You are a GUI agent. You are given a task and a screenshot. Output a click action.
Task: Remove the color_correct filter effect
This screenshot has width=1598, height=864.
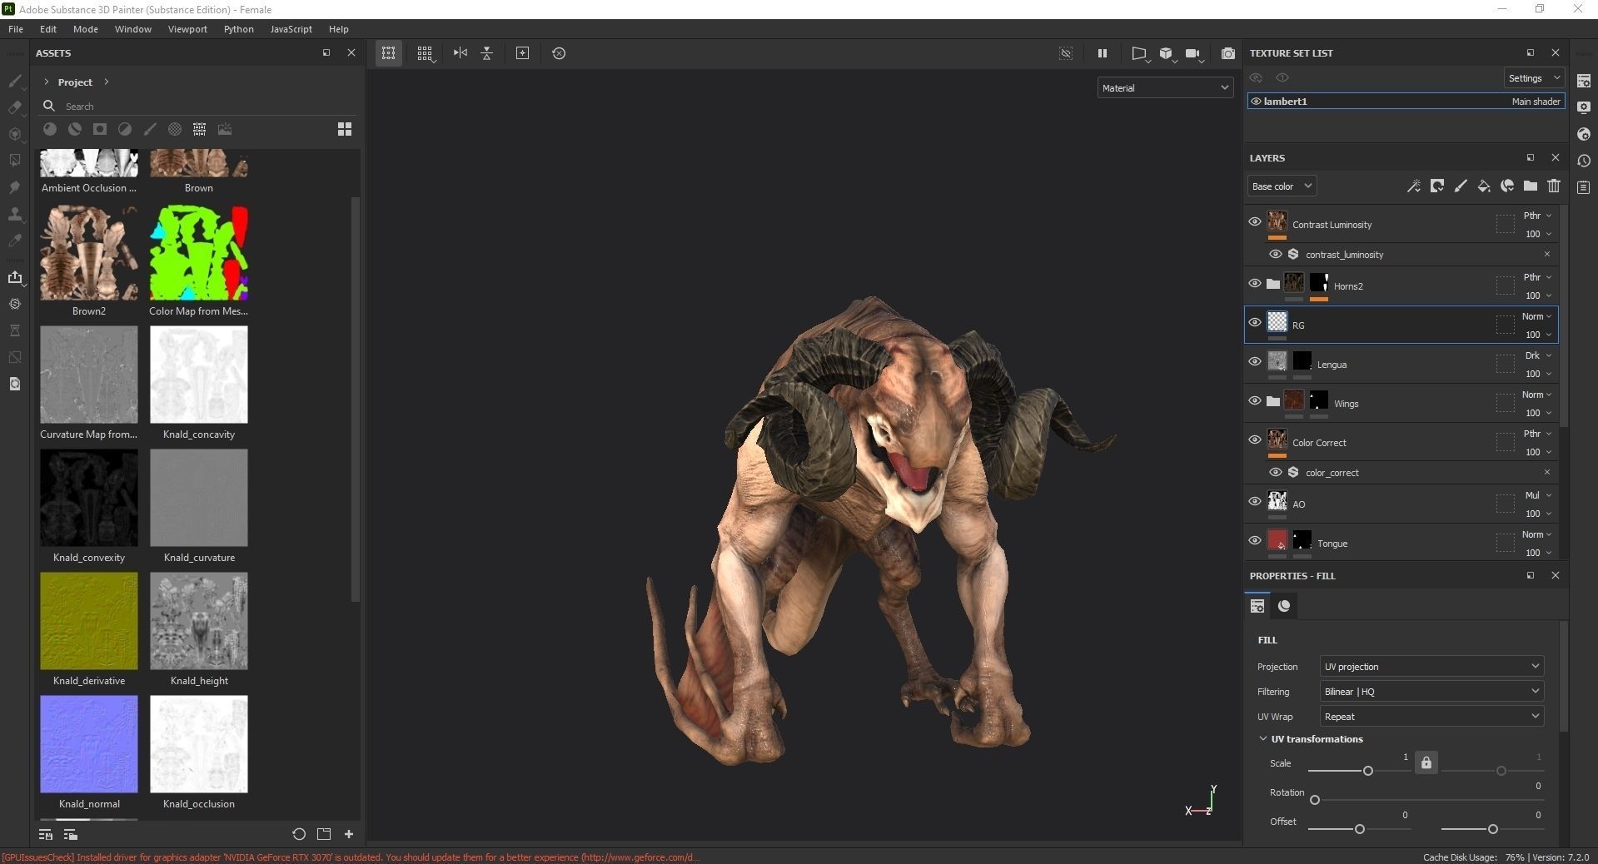coord(1547,473)
